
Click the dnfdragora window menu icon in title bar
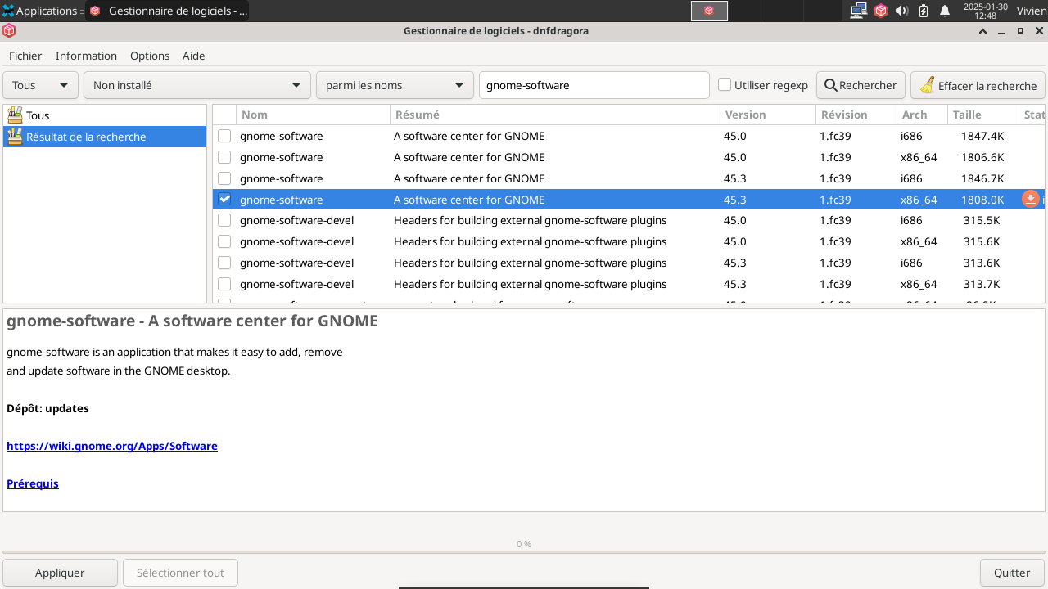[x=9, y=31]
